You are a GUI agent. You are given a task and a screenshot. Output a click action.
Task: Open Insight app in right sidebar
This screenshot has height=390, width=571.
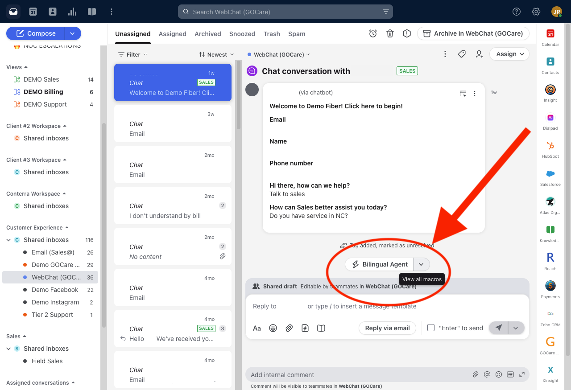(x=550, y=94)
